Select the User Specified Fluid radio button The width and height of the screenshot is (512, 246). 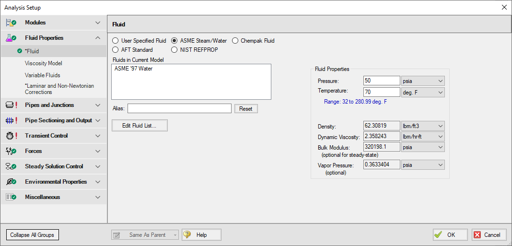point(115,41)
